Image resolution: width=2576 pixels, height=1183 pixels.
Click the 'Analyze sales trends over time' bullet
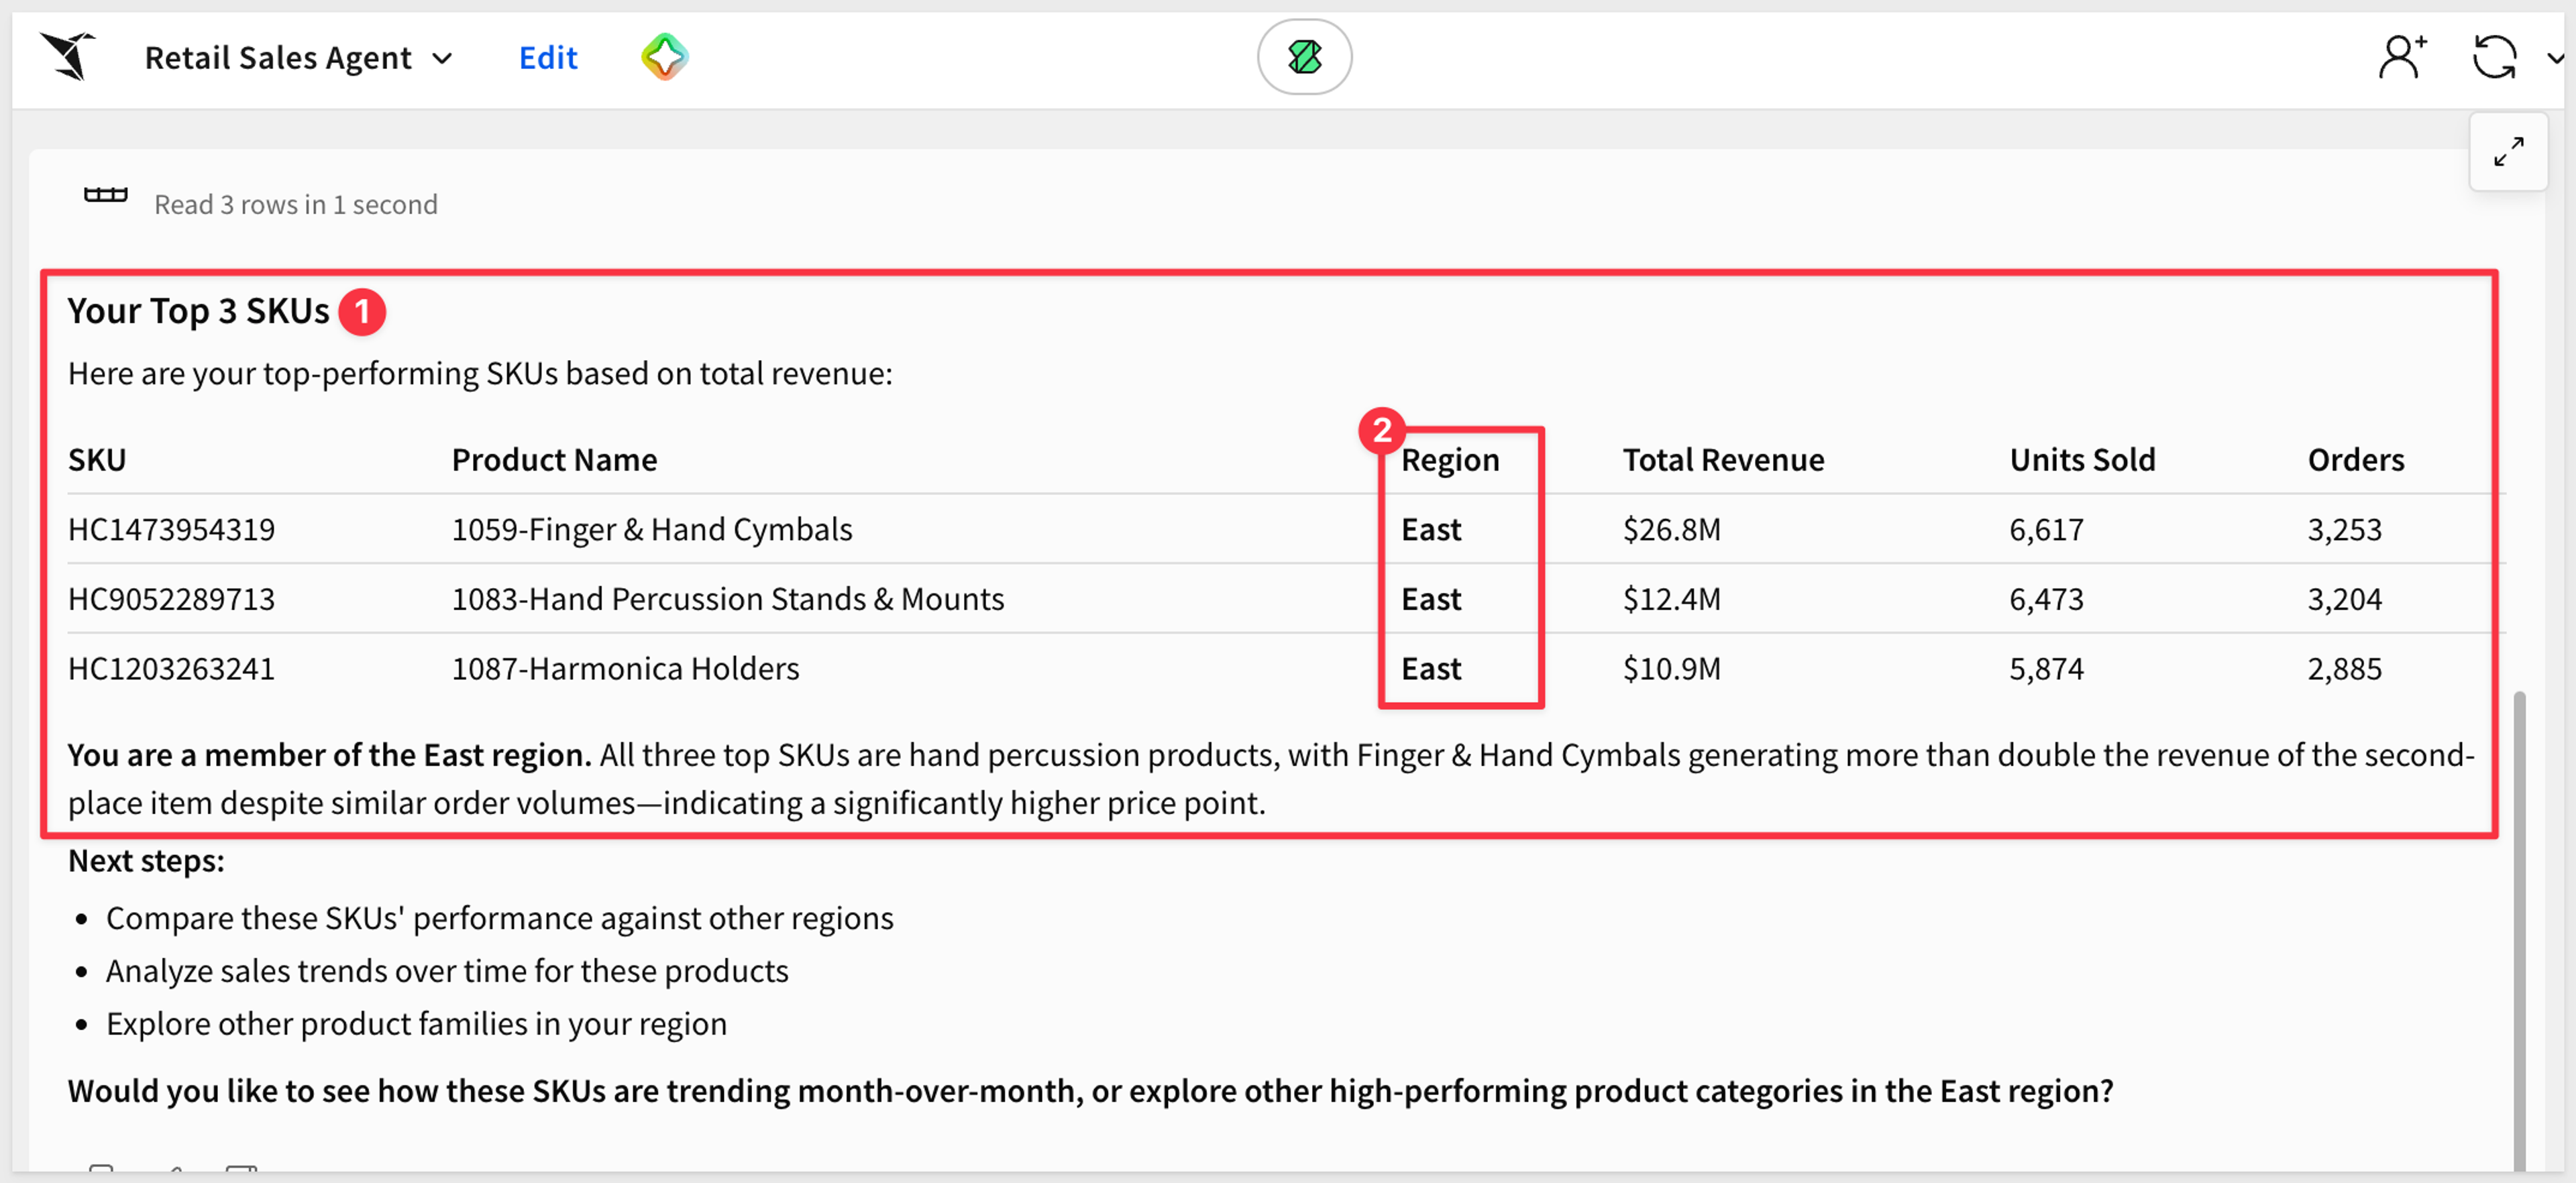click(447, 971)
